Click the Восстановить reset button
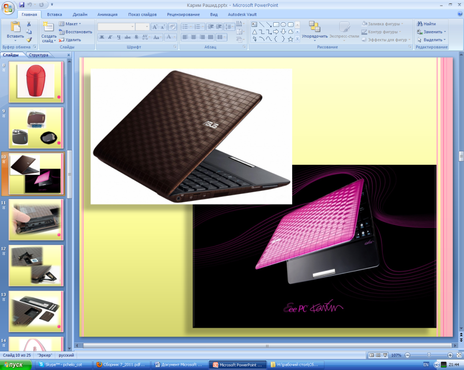This screenshot has width=464, height=370. [x=75, y=32]
